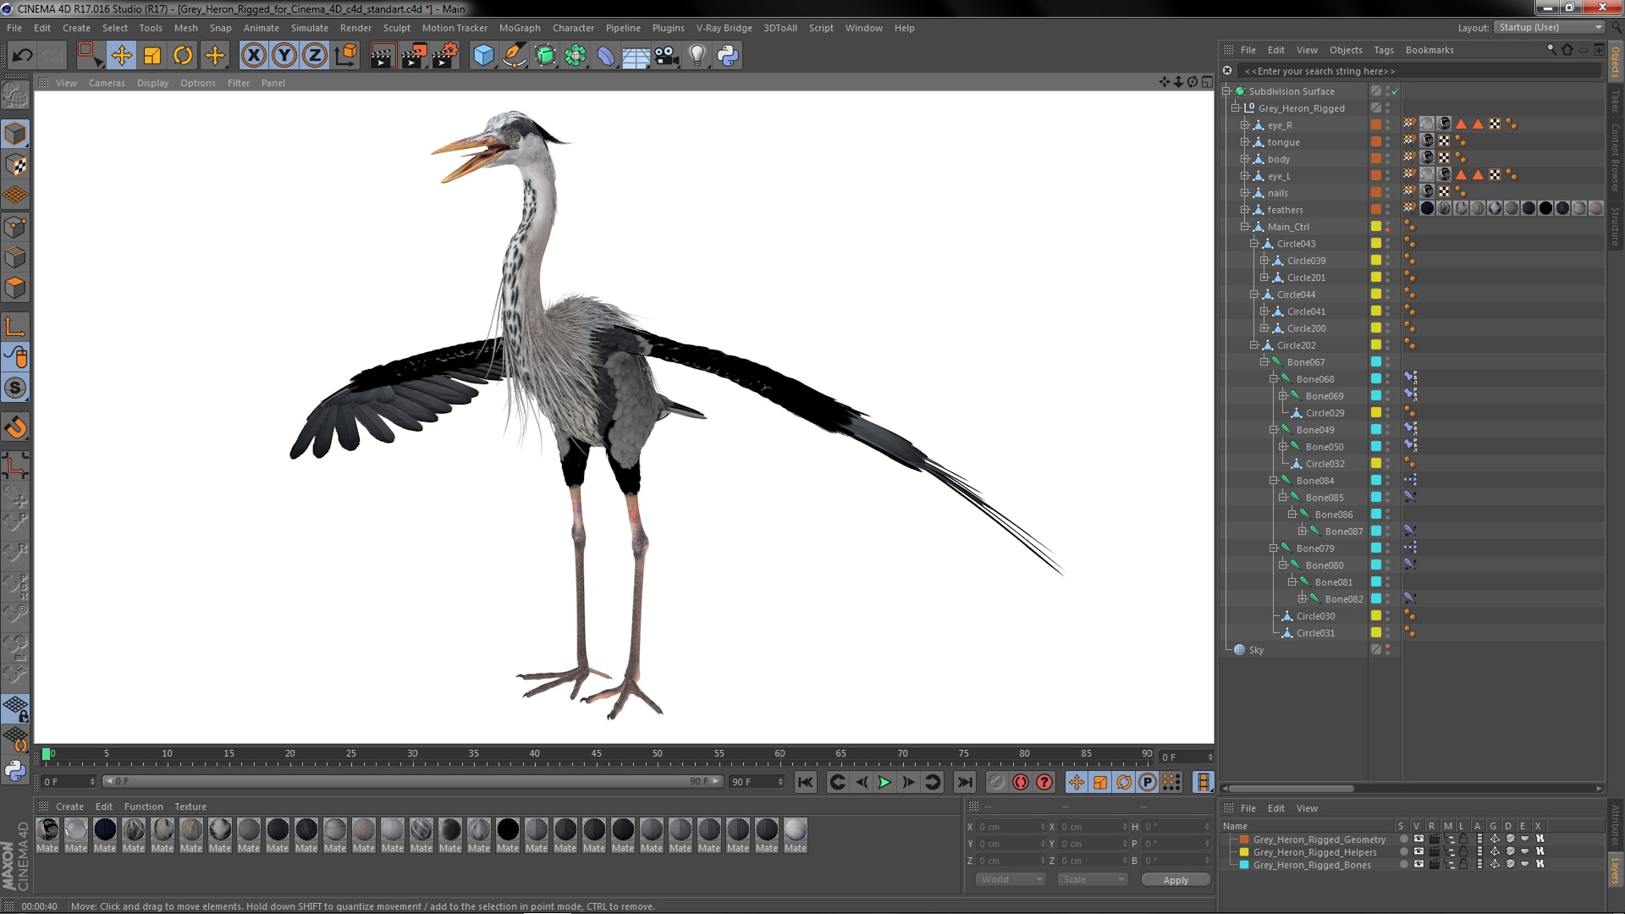Open the Attributes side tab

[1616, 825]
